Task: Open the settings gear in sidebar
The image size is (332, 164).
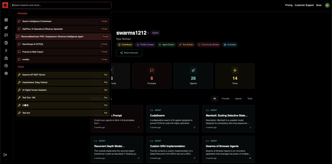Action: tap(6, 73)
